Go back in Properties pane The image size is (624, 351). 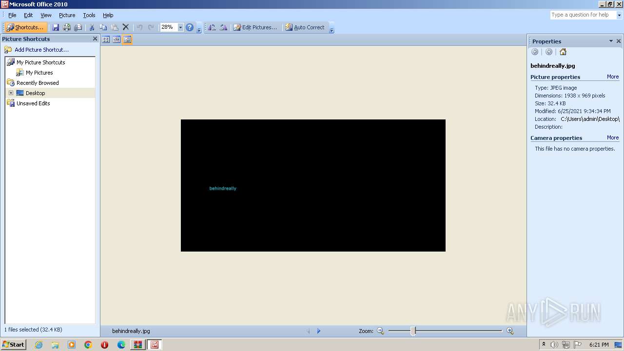pyautogui.click(x=535, y=52)
